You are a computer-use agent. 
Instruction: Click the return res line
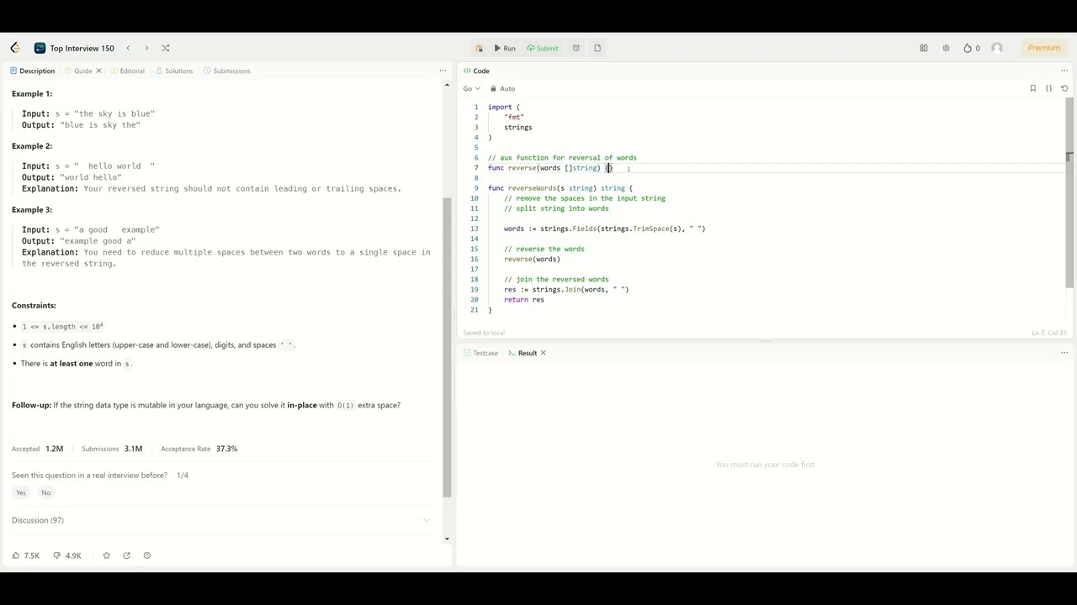tap(524, 299)
